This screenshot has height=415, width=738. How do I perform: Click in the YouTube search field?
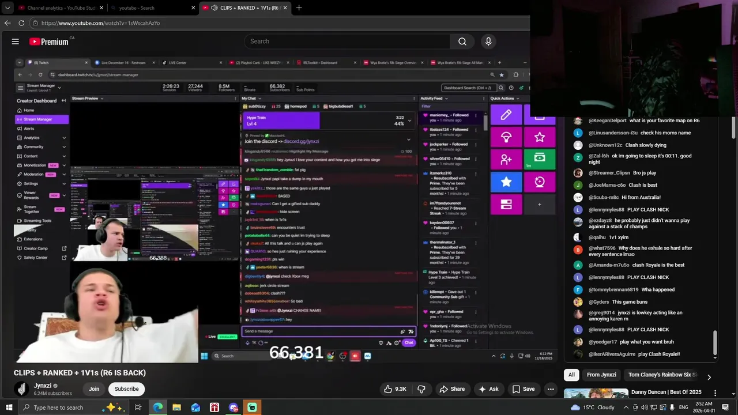[x=347, y=41]
